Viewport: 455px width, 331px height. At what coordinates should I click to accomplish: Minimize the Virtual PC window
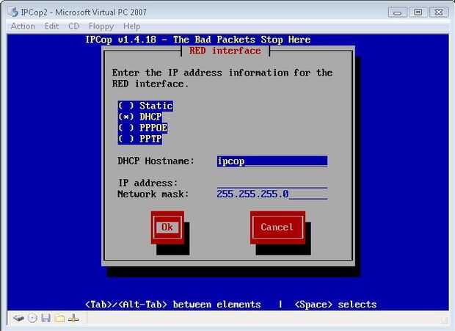397,12
